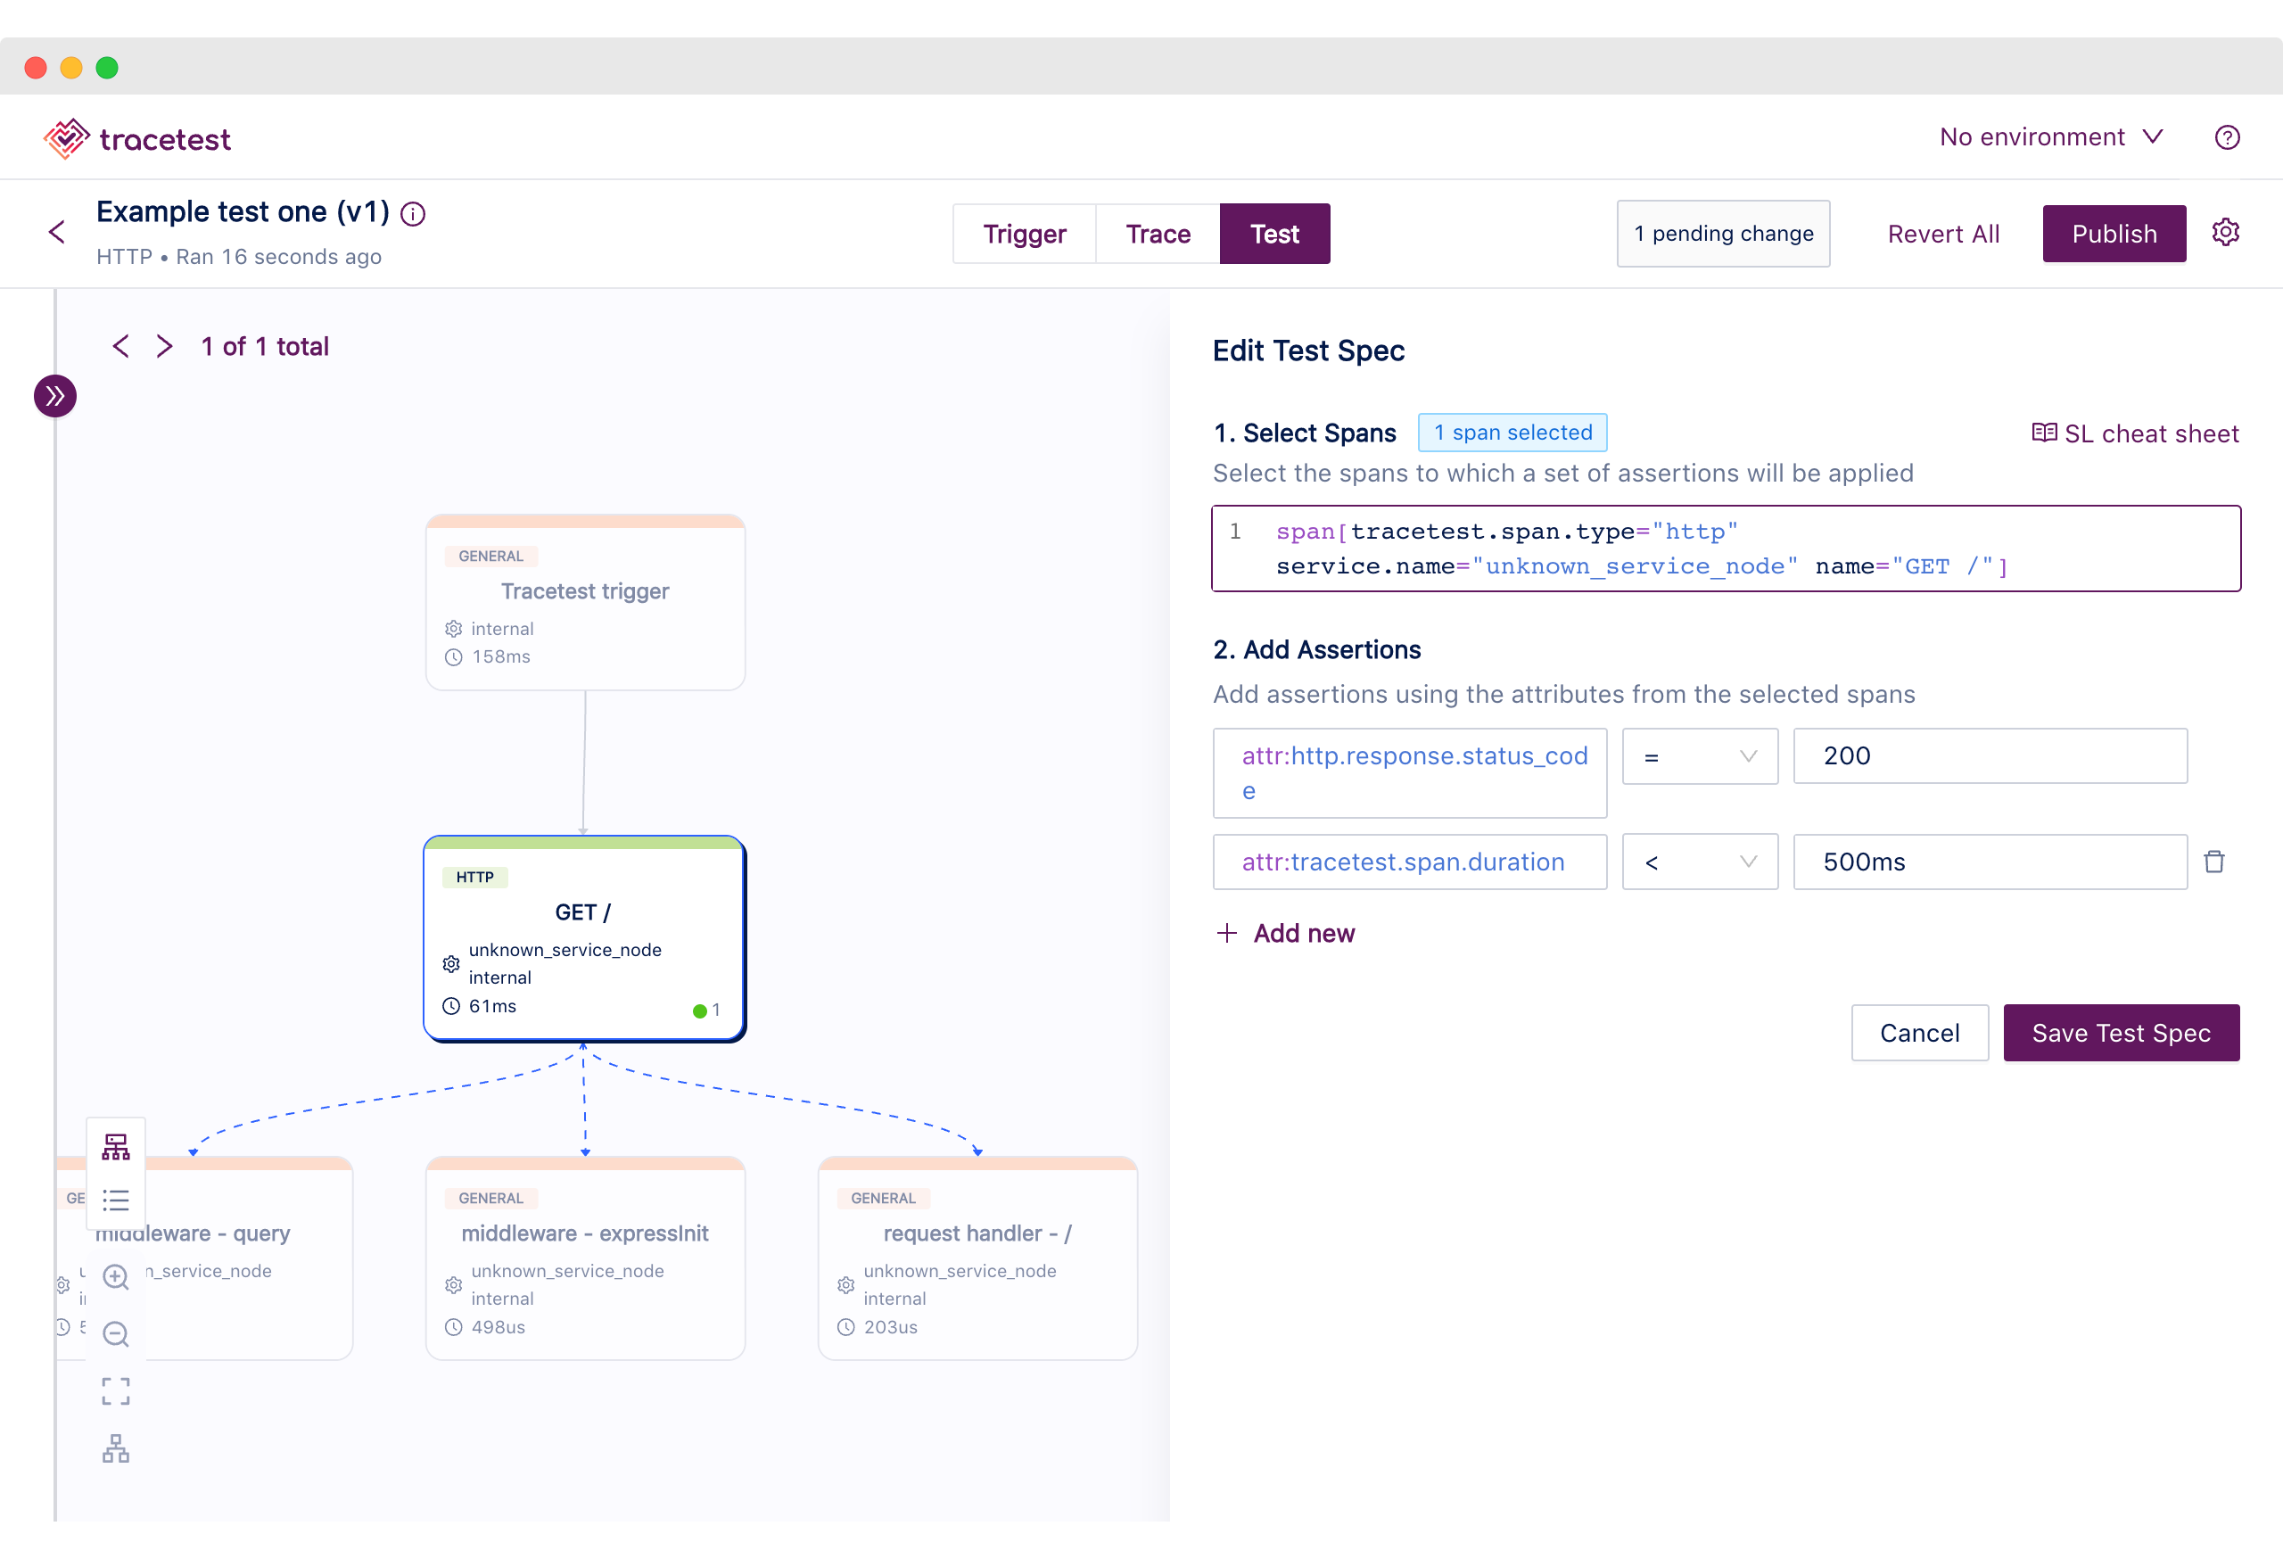Open the less-than operator dropdown
Image resolution: width=2283 pixels, height=1559 pixels.
1700,862
